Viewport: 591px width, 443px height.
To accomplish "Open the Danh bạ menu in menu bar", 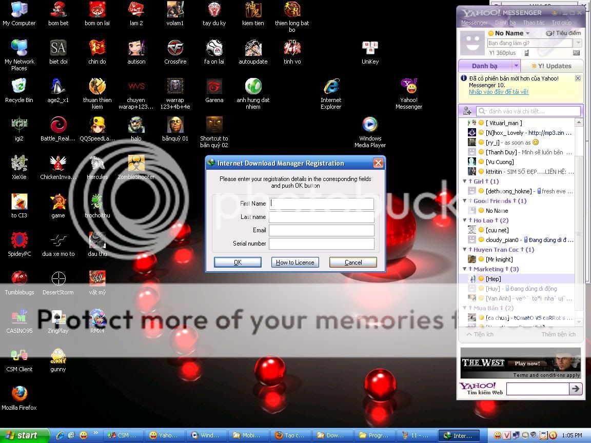I will pos(505,23).
